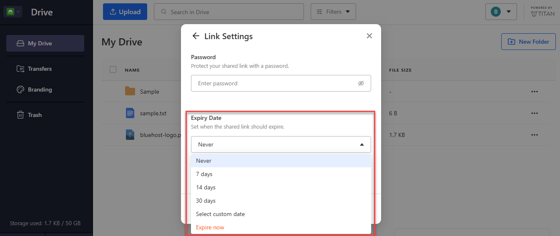Pick Select custom date option
Viewport: 560px width, 236px height.
point(281,214)
